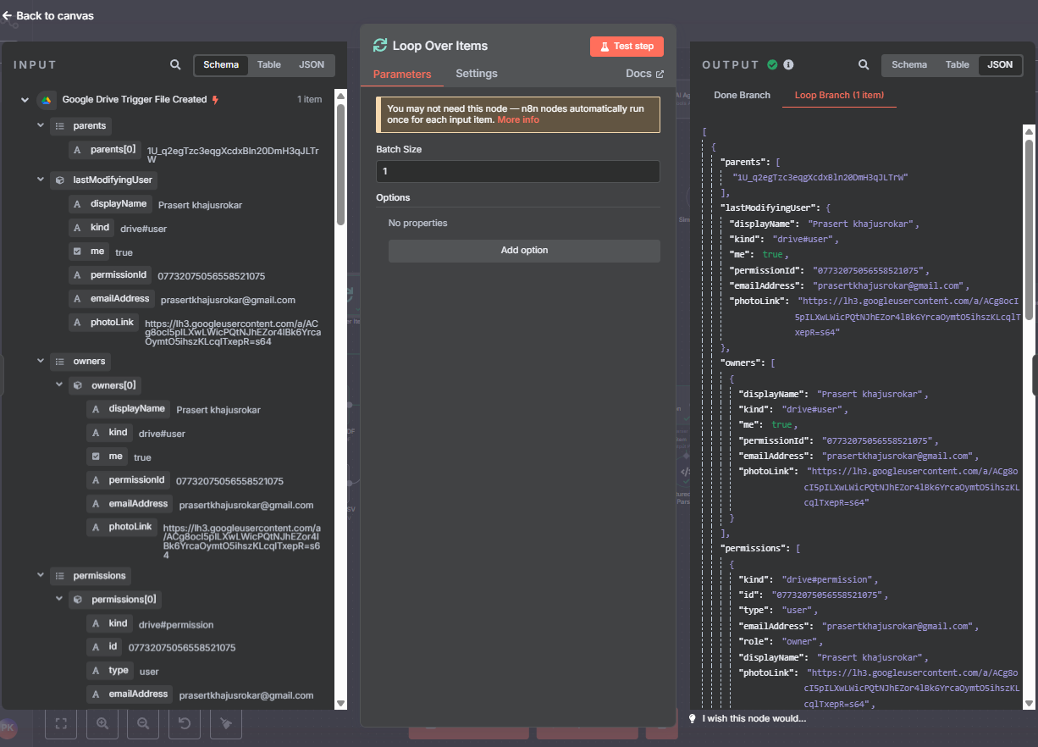Collapse the Google Drive Trigger File Created node

pos(24,100)
